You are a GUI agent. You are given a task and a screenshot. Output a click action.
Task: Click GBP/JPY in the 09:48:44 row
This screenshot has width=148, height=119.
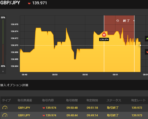[24, 115]
